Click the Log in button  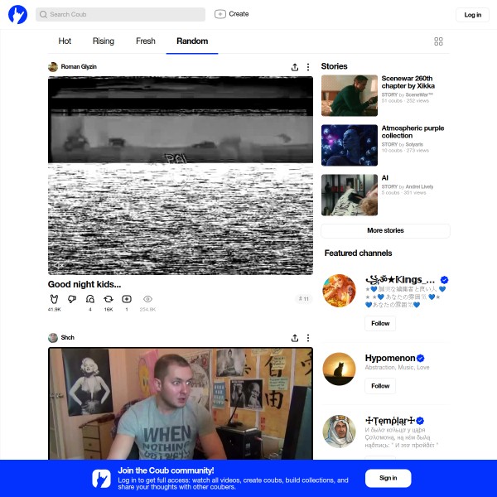pyautogui.click(x=472, y=15)
